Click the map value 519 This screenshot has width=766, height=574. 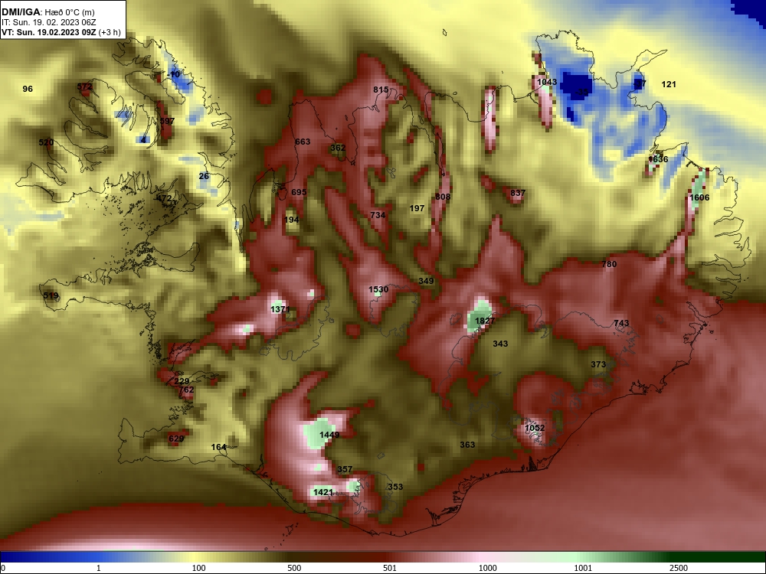51,295
